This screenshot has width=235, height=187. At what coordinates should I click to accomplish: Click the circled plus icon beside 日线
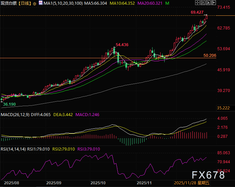pos(35,3)
